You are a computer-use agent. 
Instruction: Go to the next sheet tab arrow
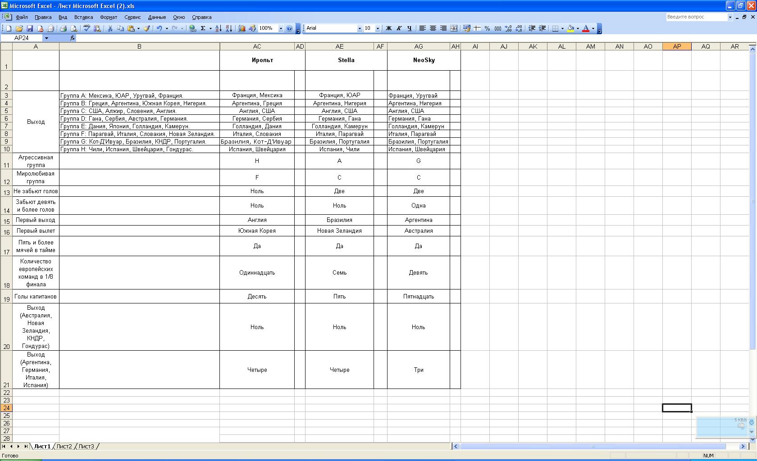tap(18, 446)
